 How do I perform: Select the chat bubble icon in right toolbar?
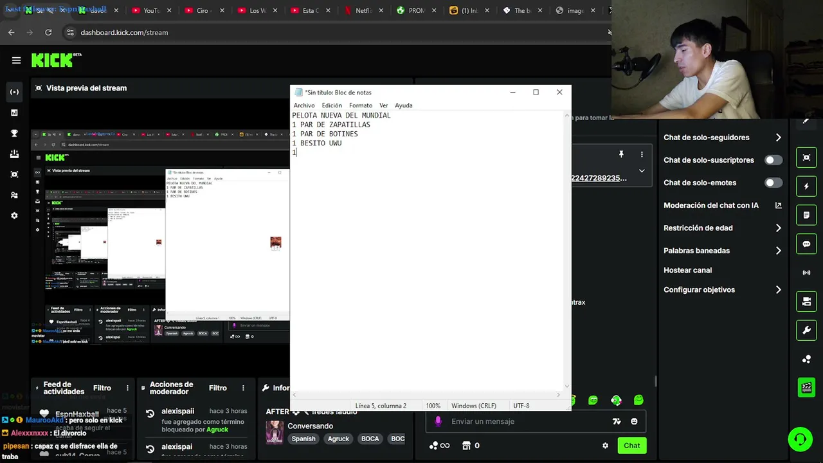tap(806, 244)
